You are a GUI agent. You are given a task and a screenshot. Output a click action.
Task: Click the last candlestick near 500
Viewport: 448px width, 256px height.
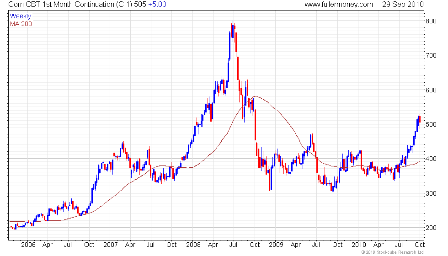click(420, 121)
